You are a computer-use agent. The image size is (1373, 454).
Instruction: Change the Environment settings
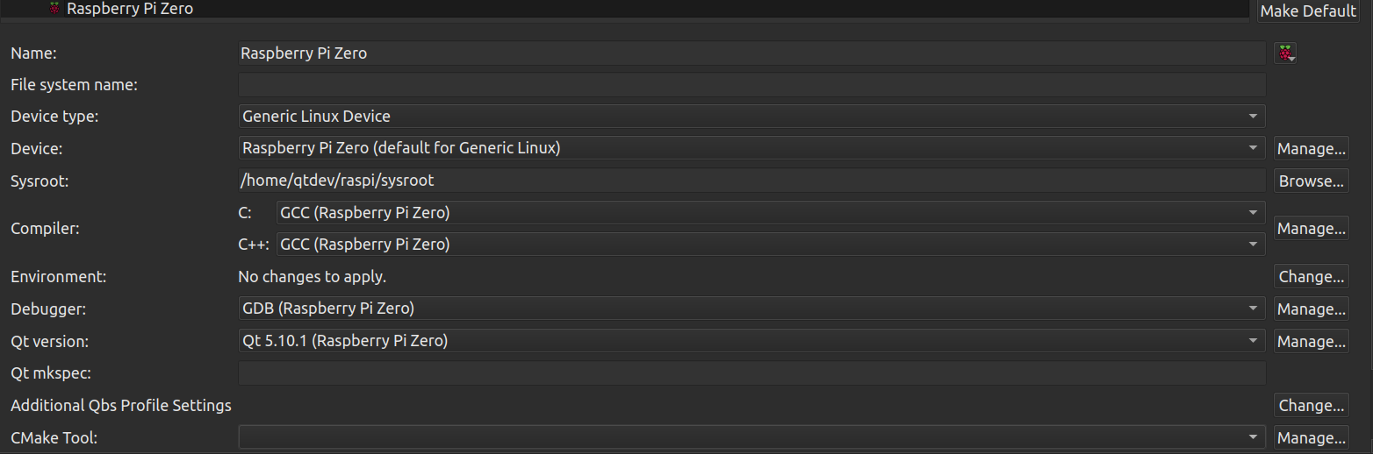click(x=1312, y=277)
